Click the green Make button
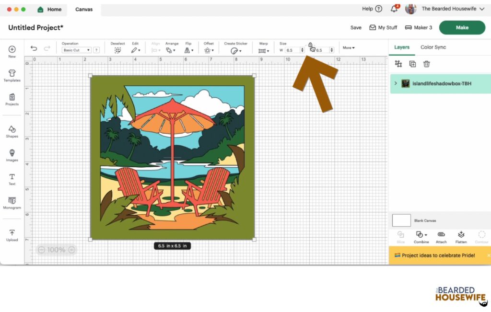This screenshot has height=312, width=491. pos(462,27)
